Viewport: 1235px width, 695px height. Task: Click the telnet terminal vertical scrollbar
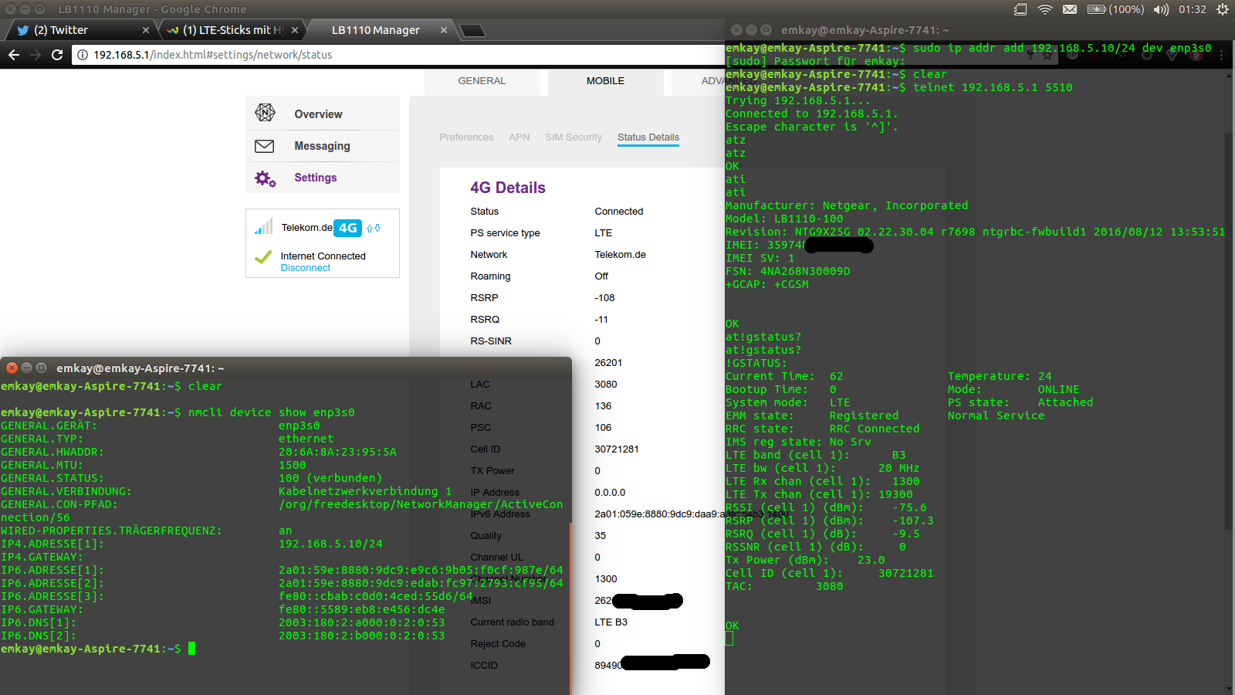point(1230,332)
